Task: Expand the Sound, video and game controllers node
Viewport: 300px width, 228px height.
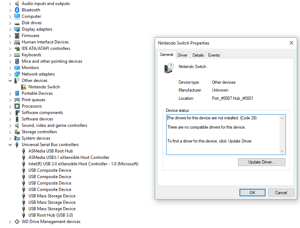Action: coord(10,126)
